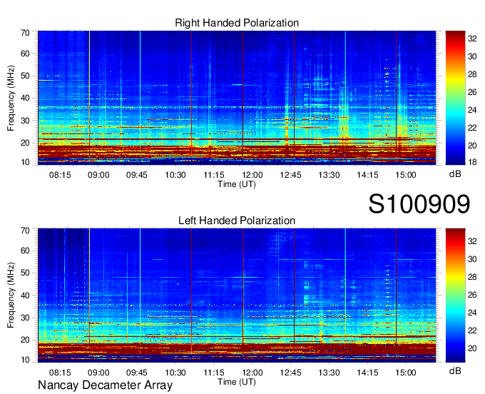Click 12:00 tick under Left Handed plot
The width and height of the screenshot is (485, 394).
[252, 373]
